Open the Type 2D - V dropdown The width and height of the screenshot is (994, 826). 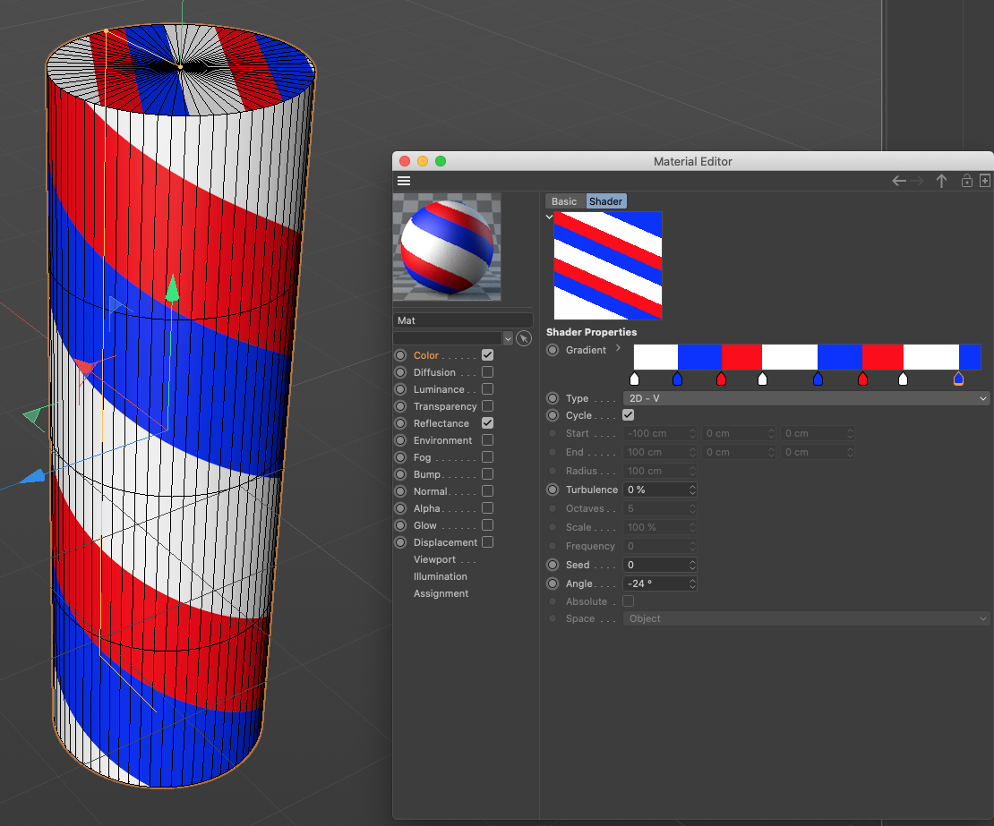coord(806,398)
